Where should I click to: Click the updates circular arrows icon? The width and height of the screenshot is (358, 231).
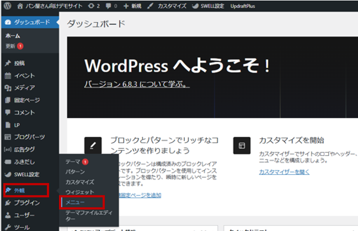(91, 6)
